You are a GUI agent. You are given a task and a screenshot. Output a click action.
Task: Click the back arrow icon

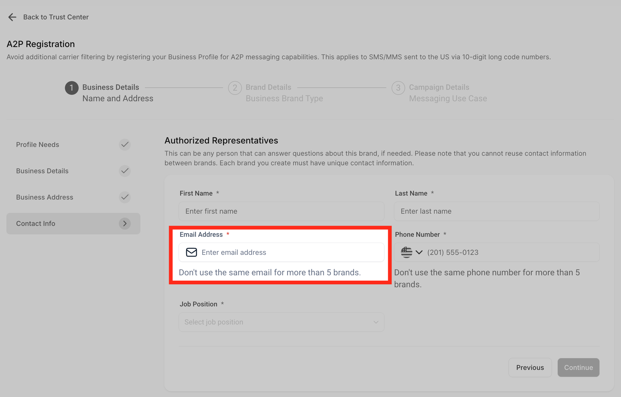click(12, 17)
